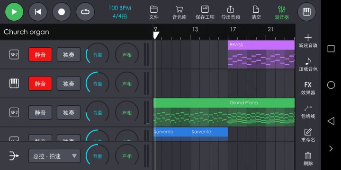Click 声相 knob on Grand Piano track
341x170 pixels.
[x=127, y=112]
